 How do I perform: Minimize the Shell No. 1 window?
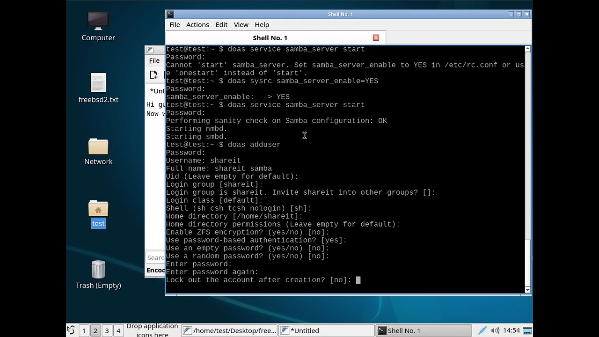511,14
